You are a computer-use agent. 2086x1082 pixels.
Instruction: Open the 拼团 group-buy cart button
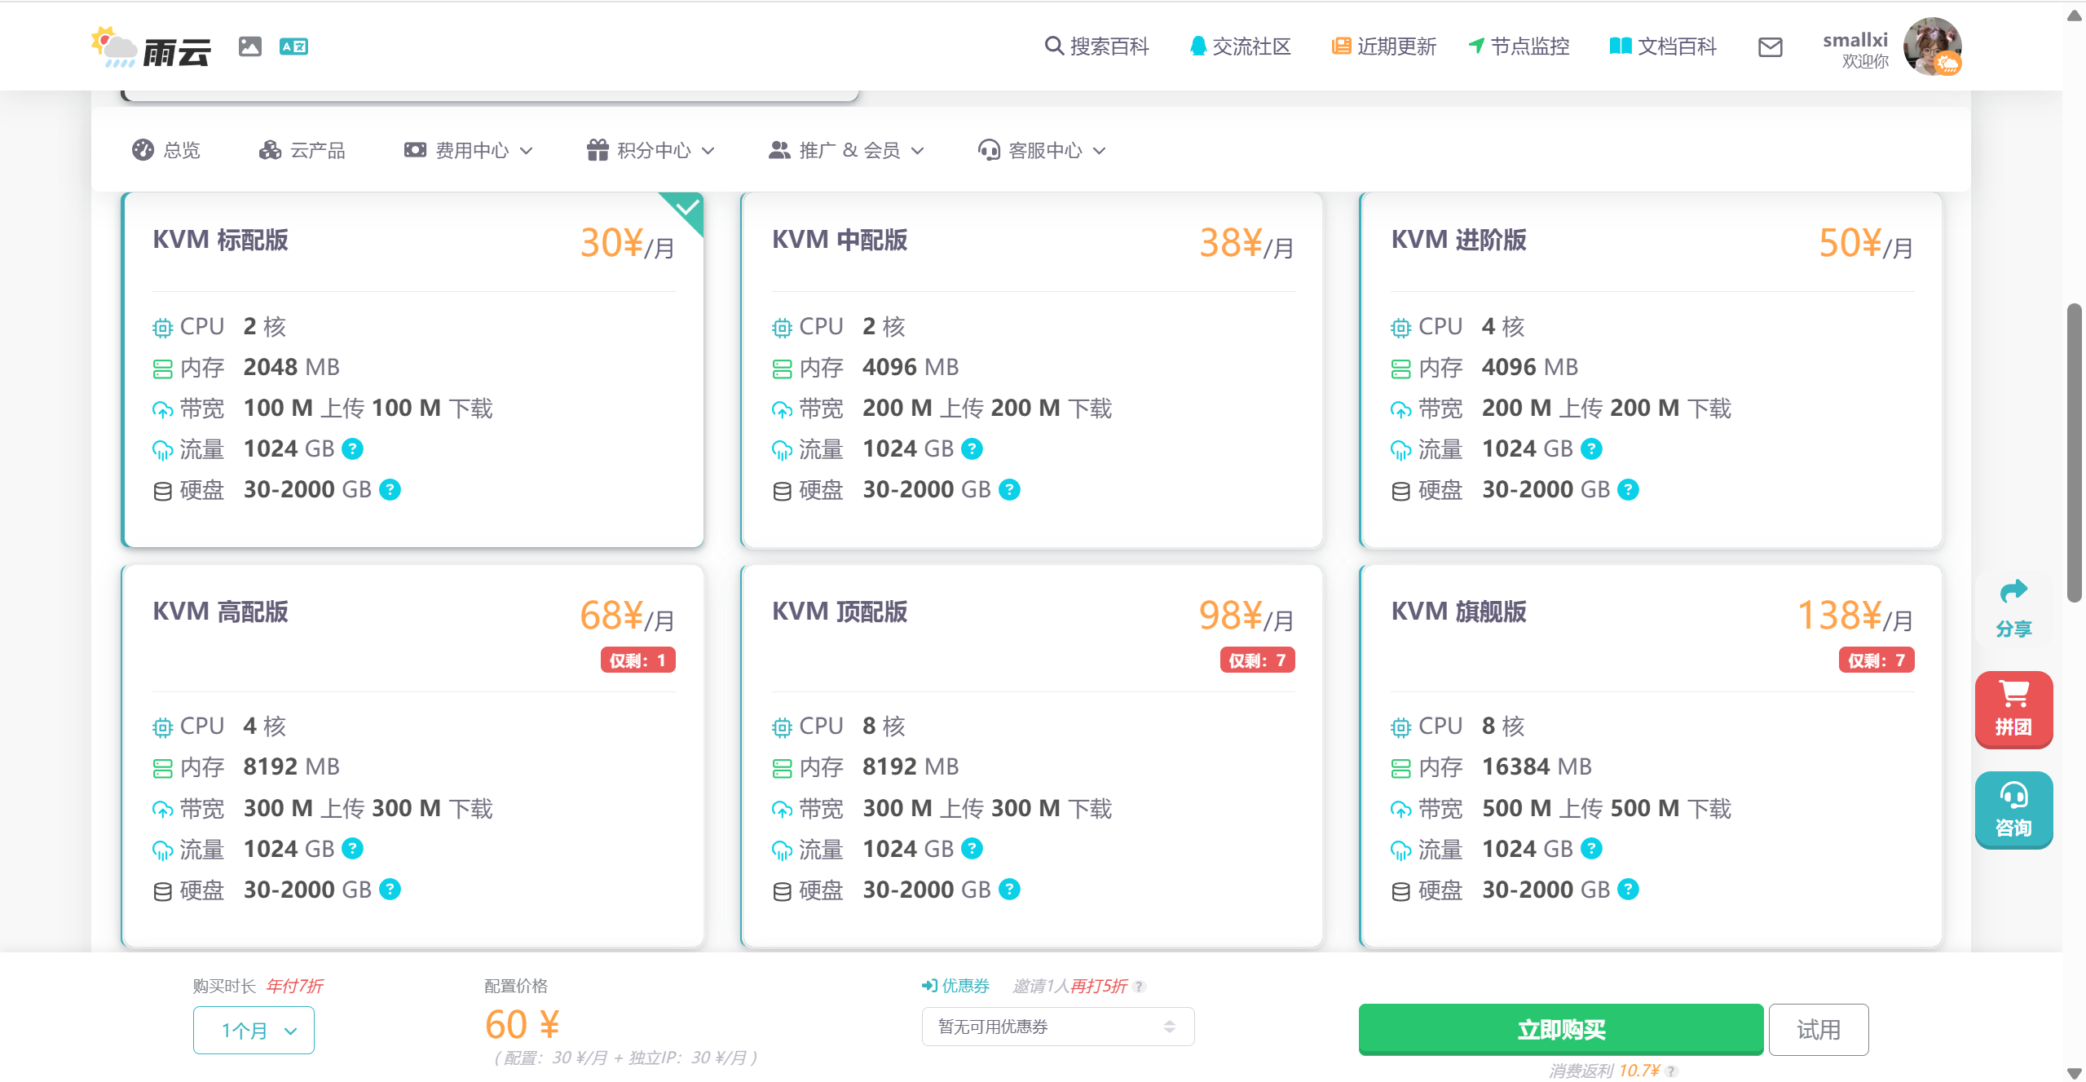[x=2013, y=708]
